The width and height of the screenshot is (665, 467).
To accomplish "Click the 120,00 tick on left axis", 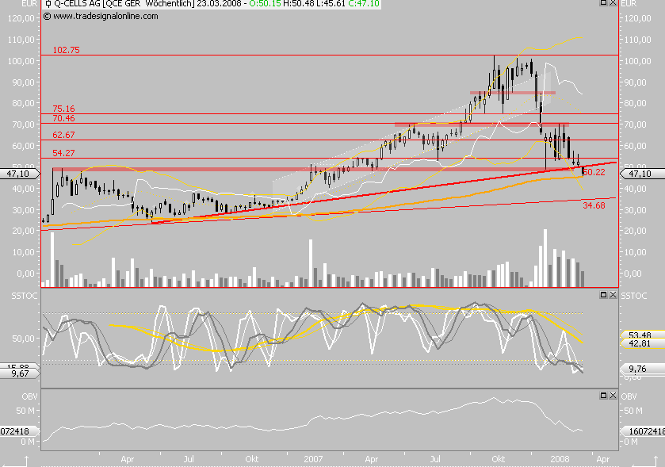I will [21, 18].
